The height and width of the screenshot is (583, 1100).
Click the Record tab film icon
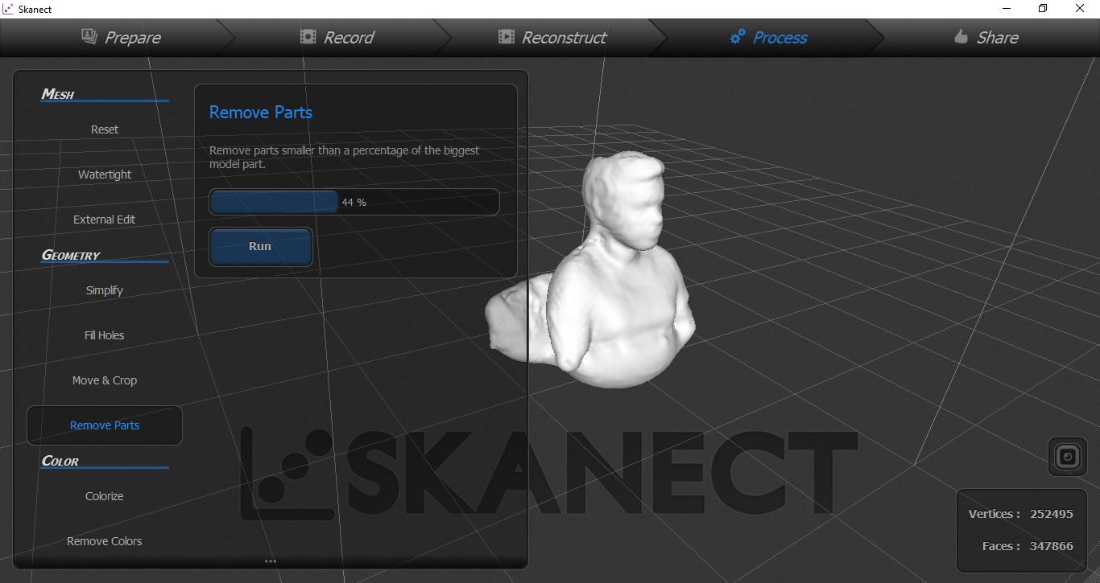(308, 36)
